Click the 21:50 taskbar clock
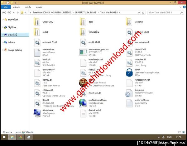The image size is (187, 146). [x=179, y=137]
